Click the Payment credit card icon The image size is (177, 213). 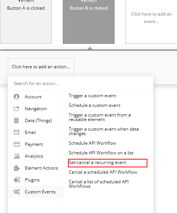[17, 144]
